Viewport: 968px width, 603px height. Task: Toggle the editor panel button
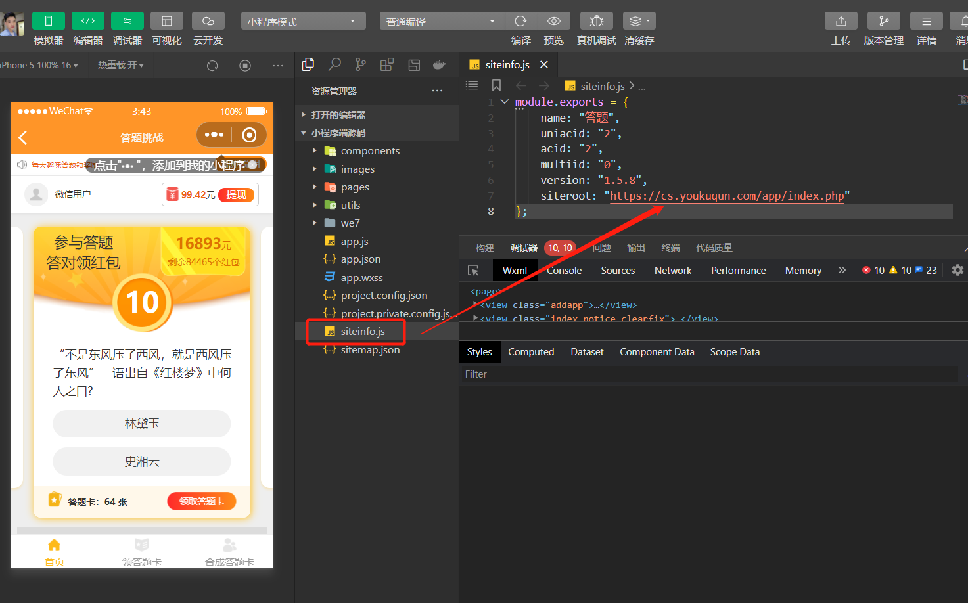(88, 21)
